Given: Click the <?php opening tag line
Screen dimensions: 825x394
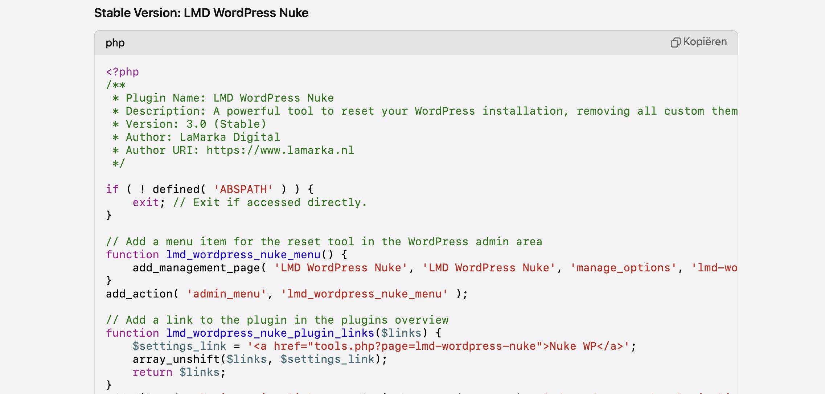Looking at the screenshot, I should click(x=122, y=72).
